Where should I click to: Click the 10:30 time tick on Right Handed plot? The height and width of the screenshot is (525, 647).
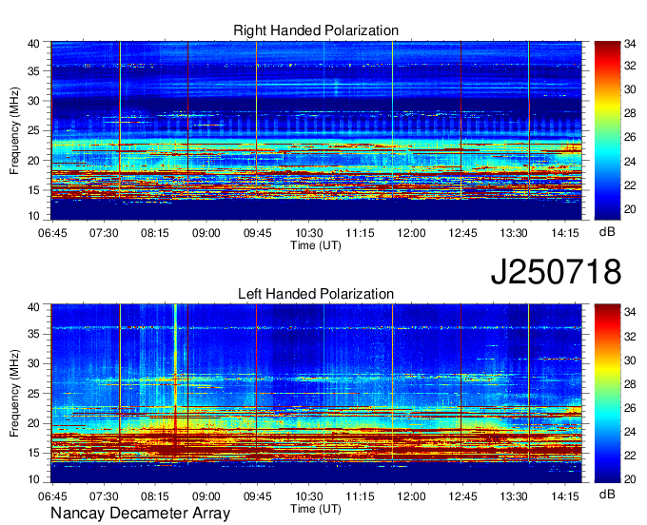308,233
